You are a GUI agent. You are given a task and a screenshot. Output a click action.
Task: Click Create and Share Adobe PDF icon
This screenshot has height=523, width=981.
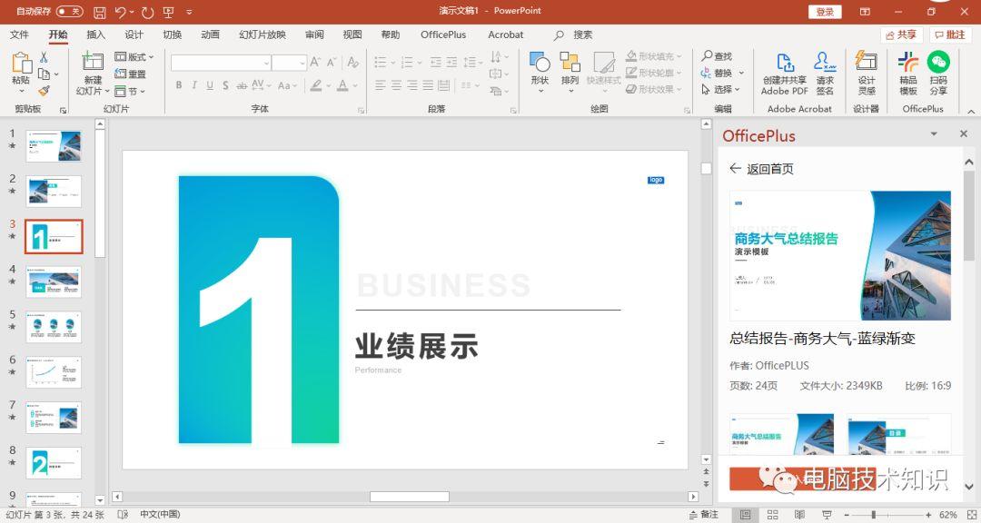[785, 63]
